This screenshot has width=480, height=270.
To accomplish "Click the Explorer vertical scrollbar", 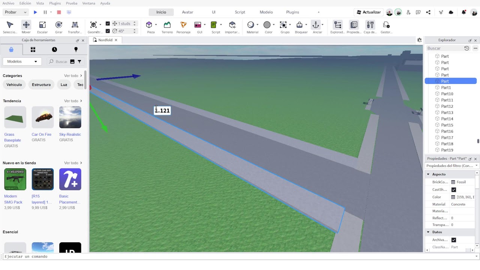I will pos(478,141).
